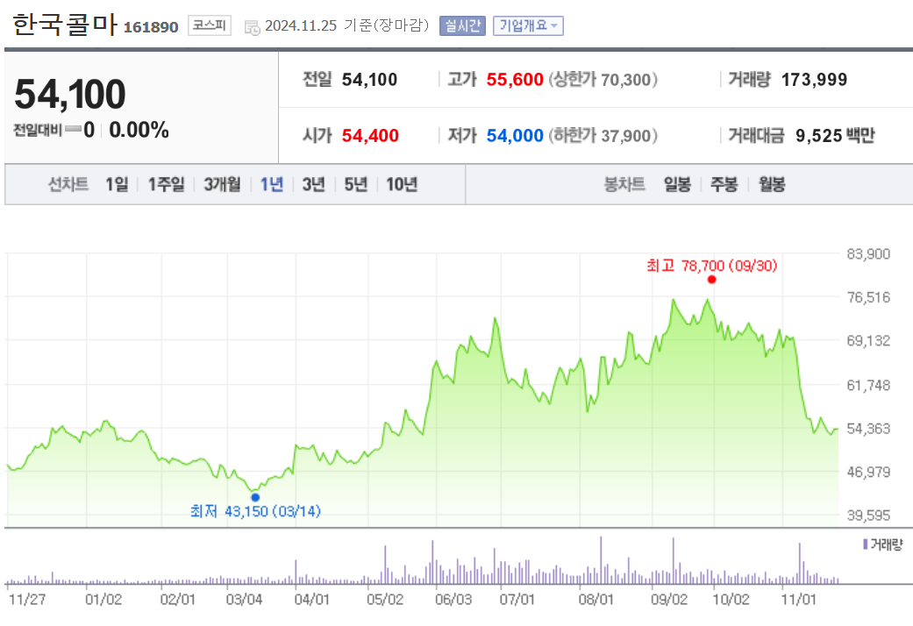
Task: Select the 1일 line chart period
Action: pos(117,185)
